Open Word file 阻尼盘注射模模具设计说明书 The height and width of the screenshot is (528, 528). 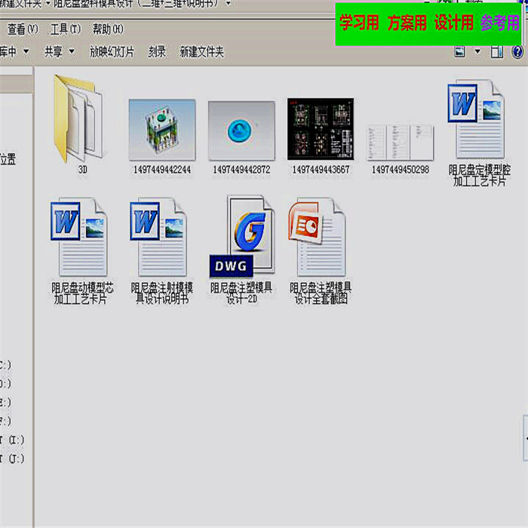click(x=159, y=237)
